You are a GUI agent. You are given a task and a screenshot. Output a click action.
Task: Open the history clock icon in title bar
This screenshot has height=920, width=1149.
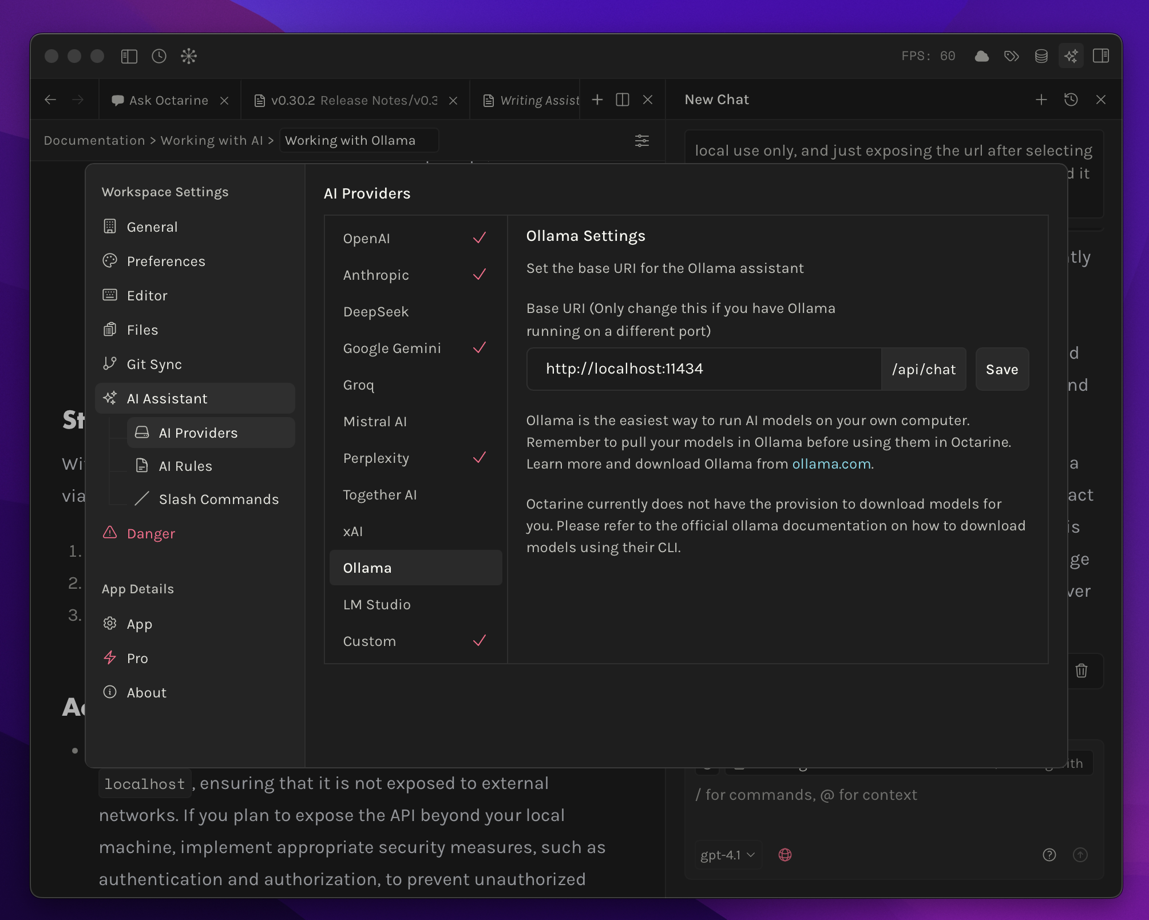pyautogui.click(x=159, y=56)
